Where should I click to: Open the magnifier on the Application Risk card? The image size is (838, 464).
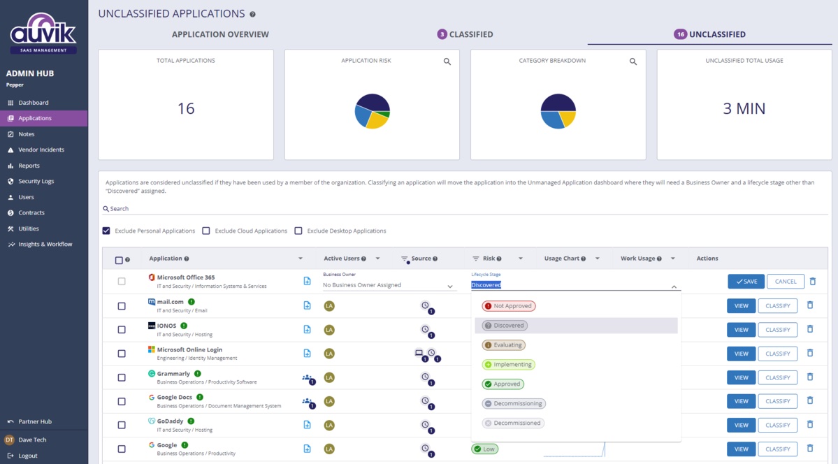tap(447, 61)
